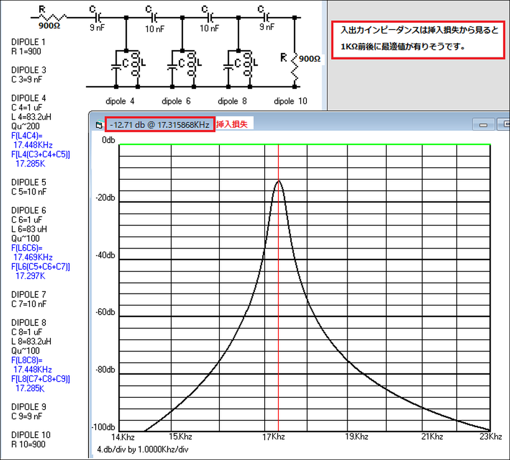This screenshot has height=460, width=510.
Task: Click the blue F[L8(C7+C8+C9)] frequency text
Action: tap(40, 380)
